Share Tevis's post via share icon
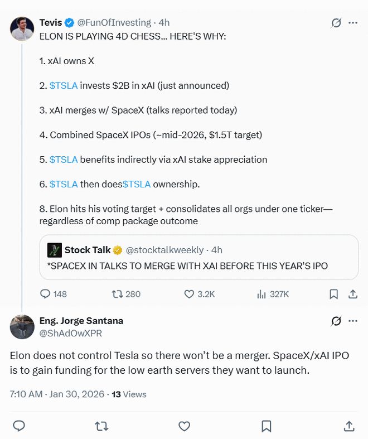This screenshot has height=439, width=368. click(352, 294)
